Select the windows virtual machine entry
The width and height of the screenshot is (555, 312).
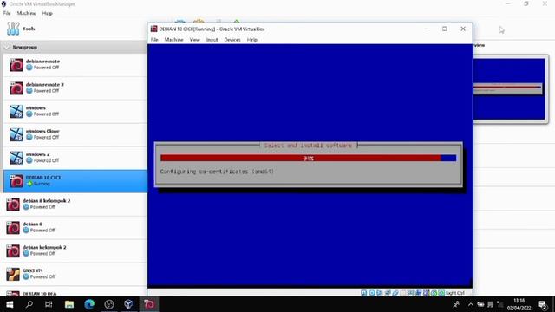pyautogui.click(x=75, y=111)
